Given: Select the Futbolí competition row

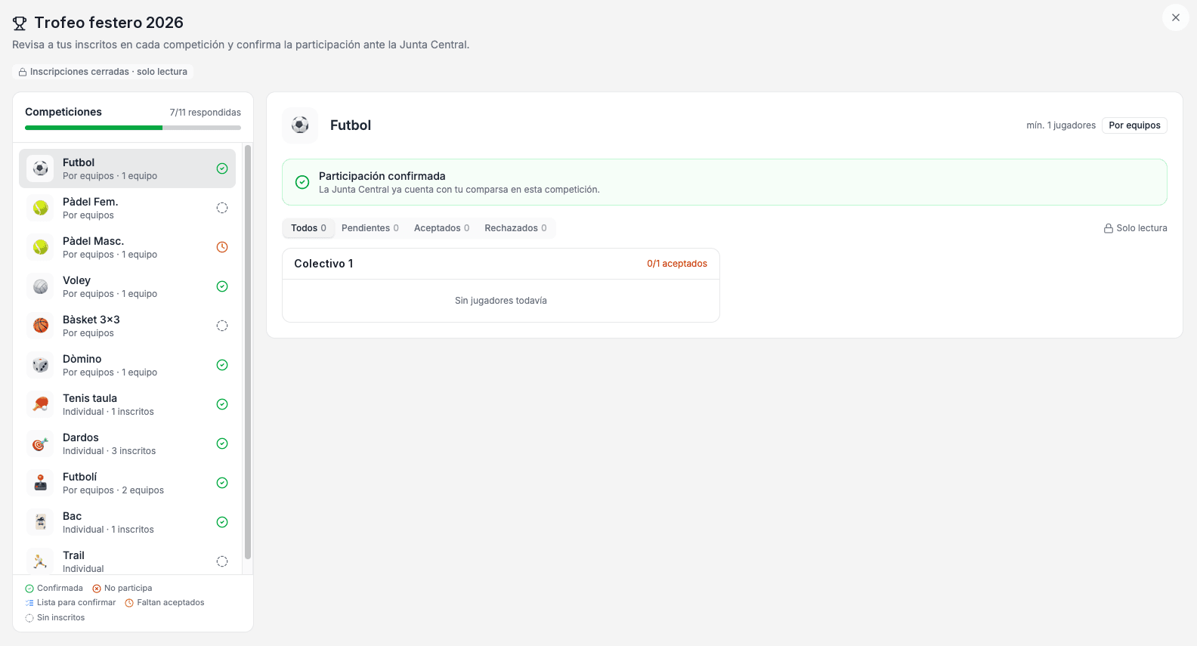Looking at the screenshot, I should click(127, 483).
